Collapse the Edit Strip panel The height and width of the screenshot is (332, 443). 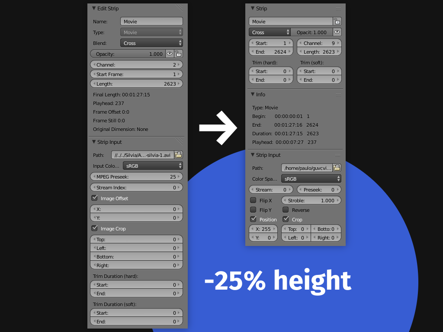click(x=94, y=9)
